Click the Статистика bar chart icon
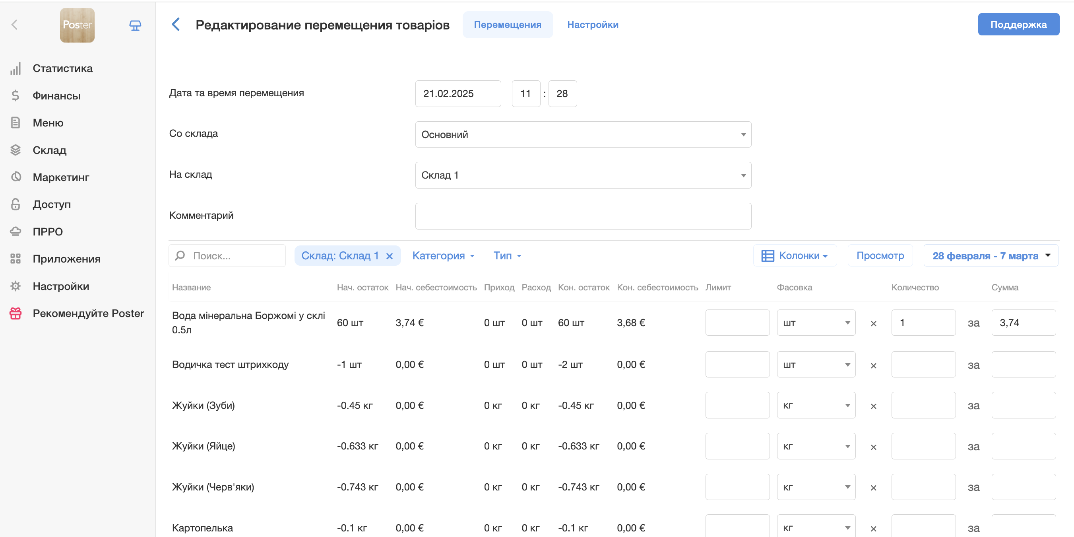The width and height of the screenshot is (1074, 537). click(16, 68)
